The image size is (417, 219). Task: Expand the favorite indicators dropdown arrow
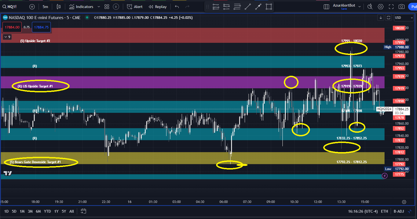(99, 7)
